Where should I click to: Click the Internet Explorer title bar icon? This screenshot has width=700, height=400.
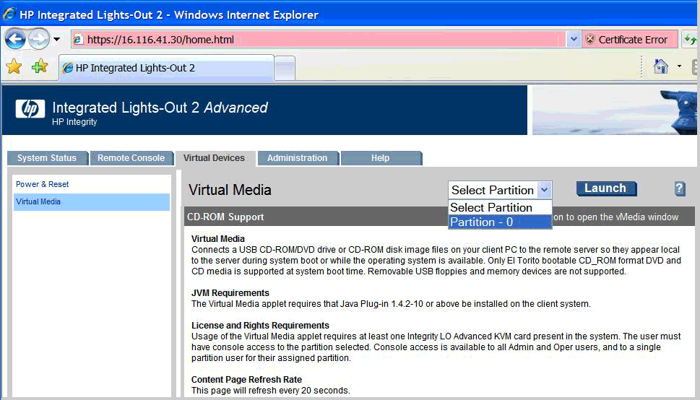pos(9,14)
